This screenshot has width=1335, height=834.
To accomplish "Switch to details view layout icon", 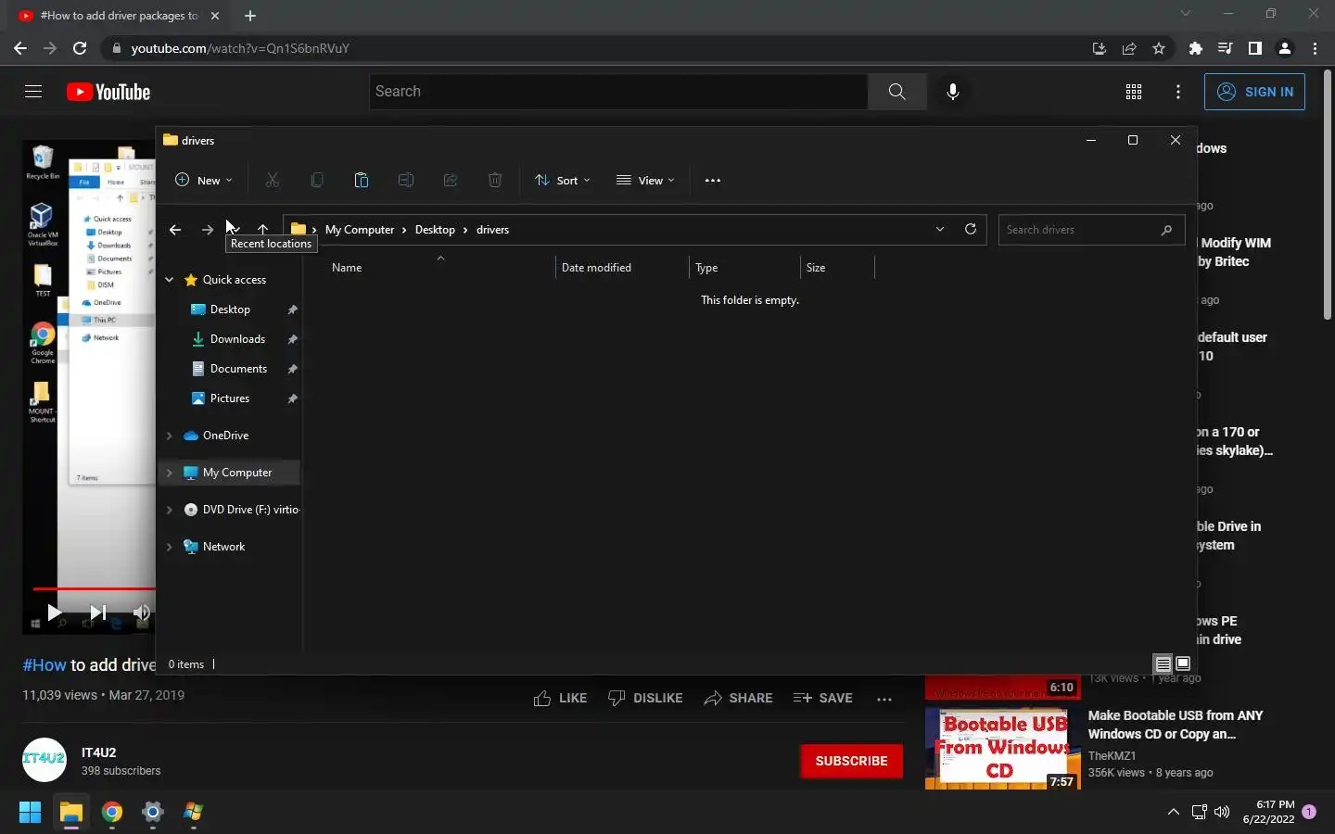I will [x=1163, y=663].
